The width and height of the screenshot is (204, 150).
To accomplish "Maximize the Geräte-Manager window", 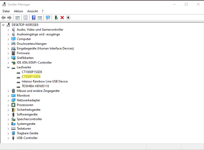I will pos(186,4).
